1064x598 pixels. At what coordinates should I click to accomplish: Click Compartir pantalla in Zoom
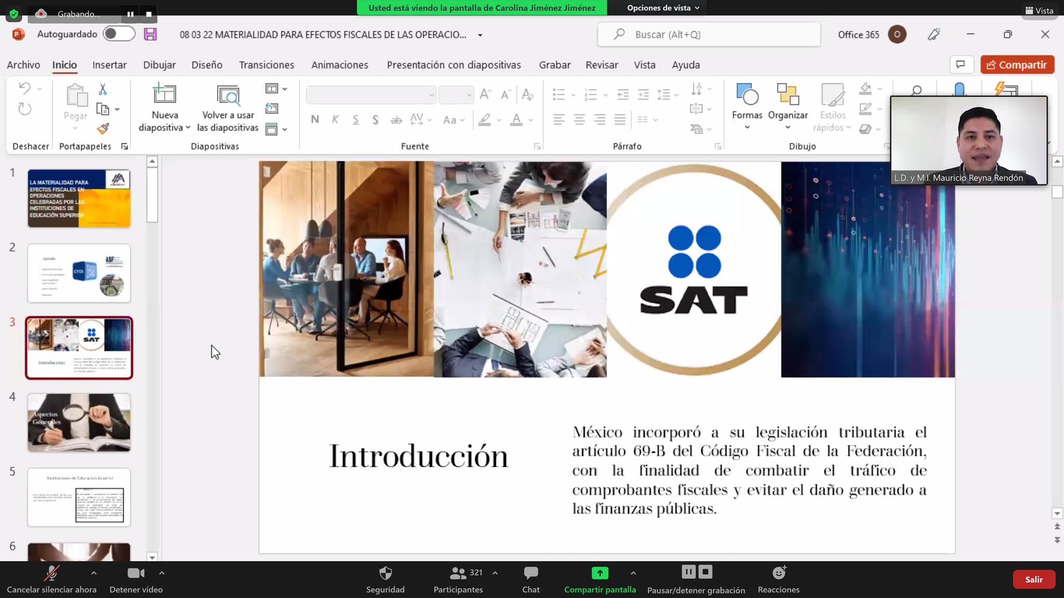pos(600,579)
